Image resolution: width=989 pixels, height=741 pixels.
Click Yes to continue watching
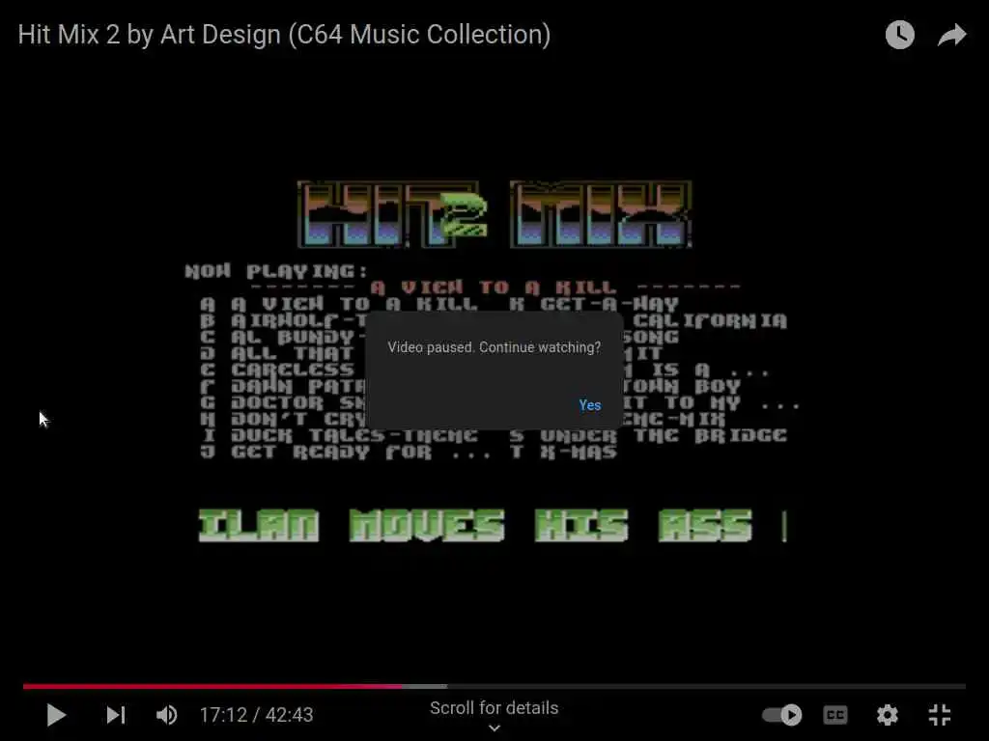tap(590, 405)
